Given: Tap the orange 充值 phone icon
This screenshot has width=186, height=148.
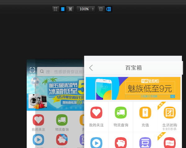Looking at the screenshot, I should click(145, 113).
